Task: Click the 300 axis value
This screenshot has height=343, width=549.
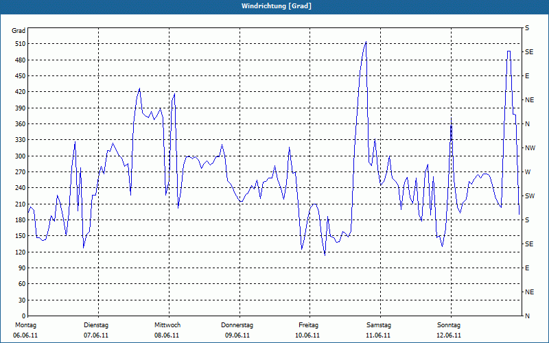Action: [x=21, y=156]
